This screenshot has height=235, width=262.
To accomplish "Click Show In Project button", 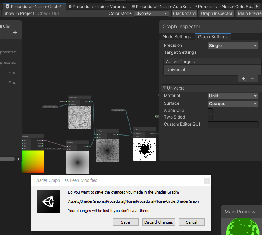I will (x=19, y=13).
